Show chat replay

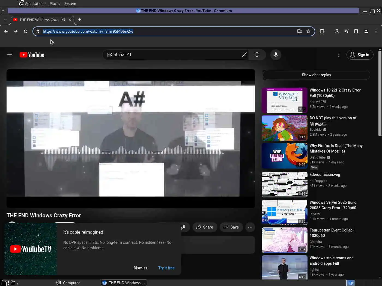[x=316, y=75]
